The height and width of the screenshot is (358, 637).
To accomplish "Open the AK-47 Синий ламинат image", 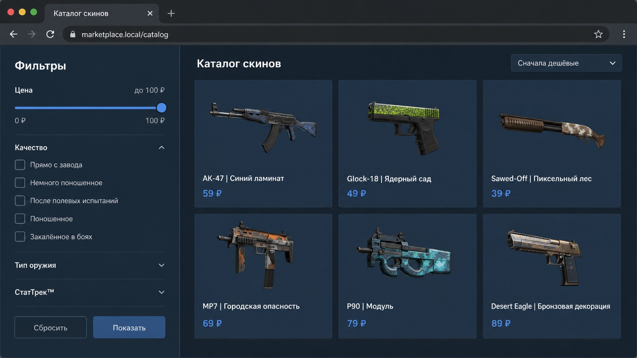I will click(x=263, y=127).
